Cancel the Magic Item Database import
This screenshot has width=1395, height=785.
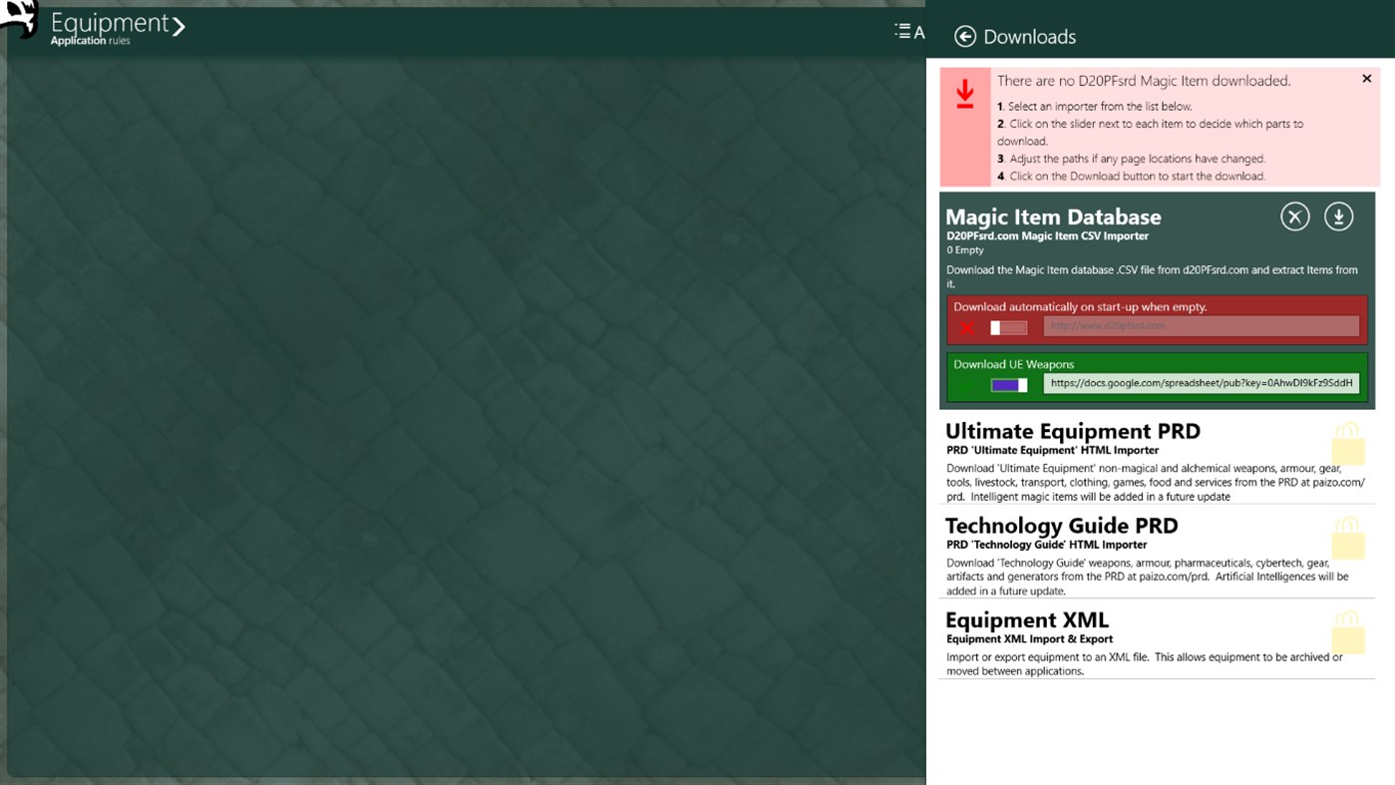tap(1294, 215)
